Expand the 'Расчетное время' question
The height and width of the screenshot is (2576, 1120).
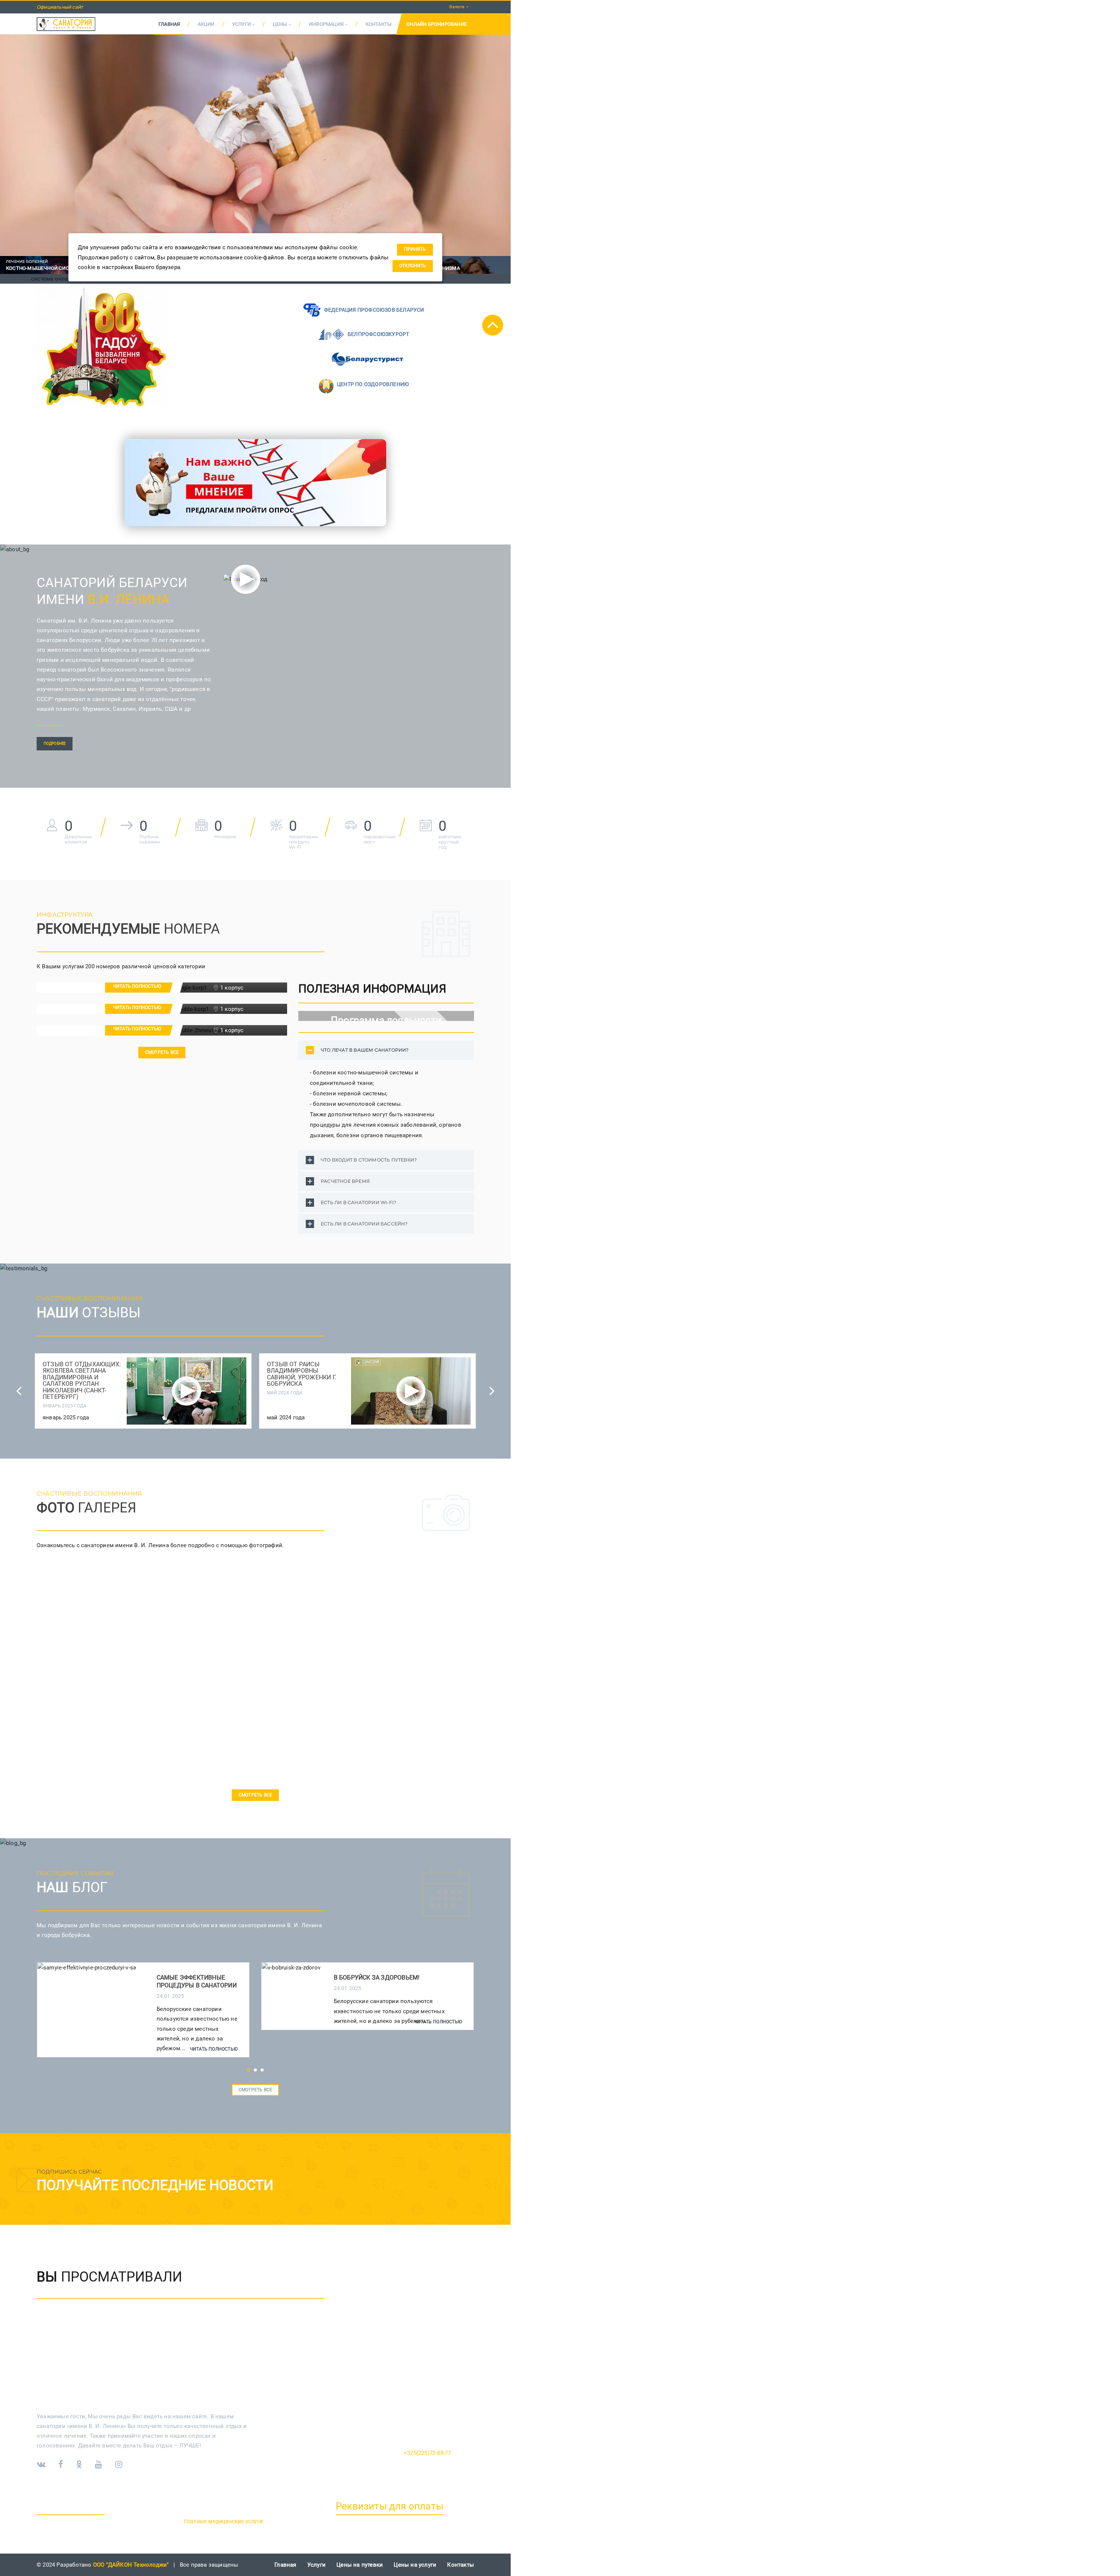386,1181
